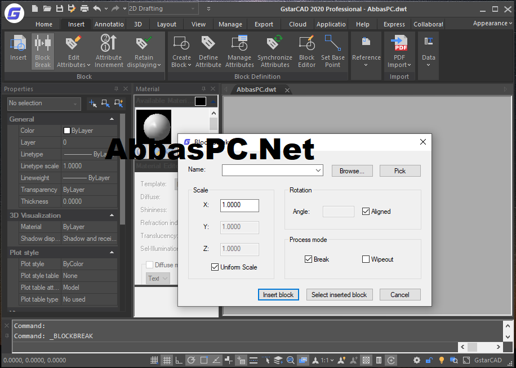Viewport: 516px width, 368px height.
Task: Open the Layout ribbon tab
Action: pyautogui.click(x=167, y=24)
